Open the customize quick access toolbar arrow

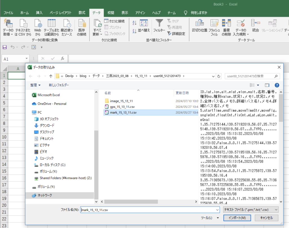(x=42, y=47)
